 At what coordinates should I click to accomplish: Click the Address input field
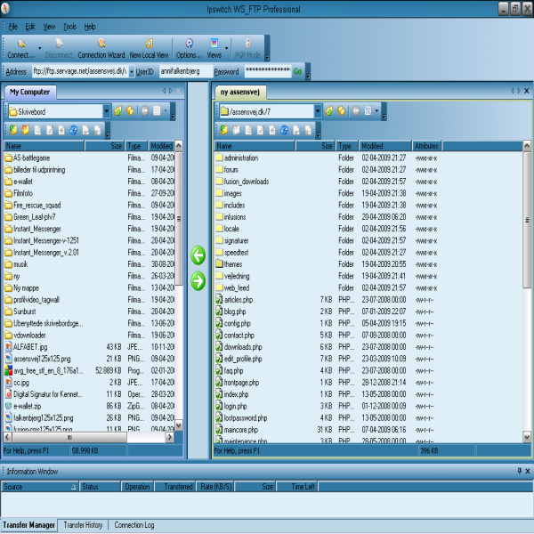pos(80,71)
